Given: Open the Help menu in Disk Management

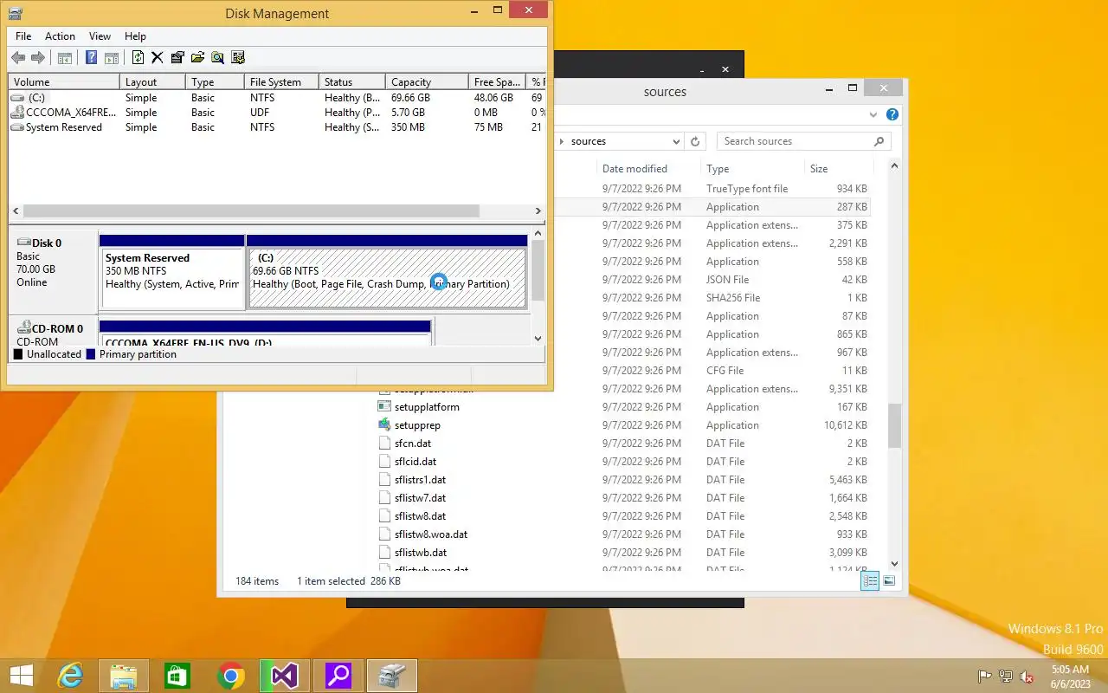Looking at the screenshot, I should (135, 36).
